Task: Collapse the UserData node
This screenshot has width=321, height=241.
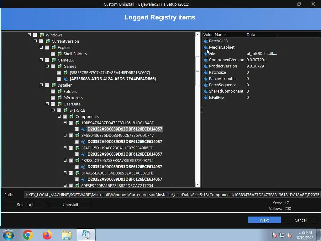Action: (x=47, y=104)
